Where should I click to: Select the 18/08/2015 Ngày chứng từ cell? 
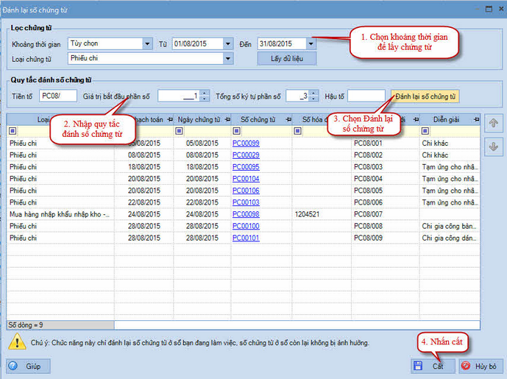[202, 167]
